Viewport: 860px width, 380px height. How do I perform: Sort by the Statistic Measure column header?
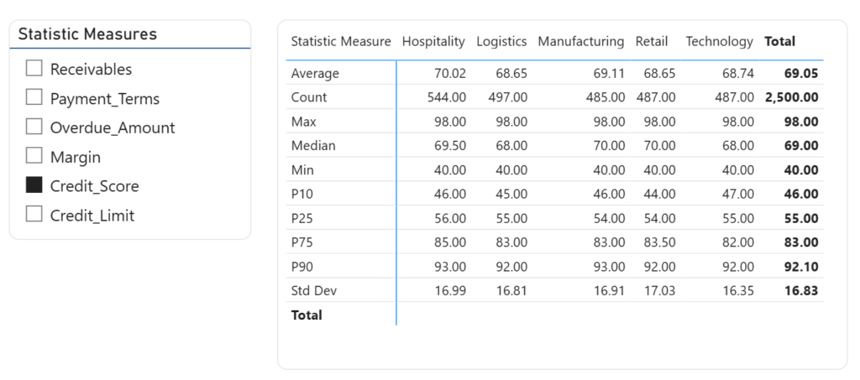point(340,41)
